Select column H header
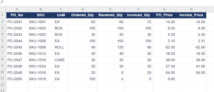The width and height of the screenshot is (214, 92). (x=191, y=9)
